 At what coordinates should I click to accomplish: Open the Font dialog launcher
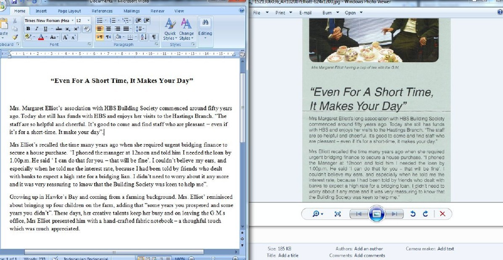click(89, 45)
